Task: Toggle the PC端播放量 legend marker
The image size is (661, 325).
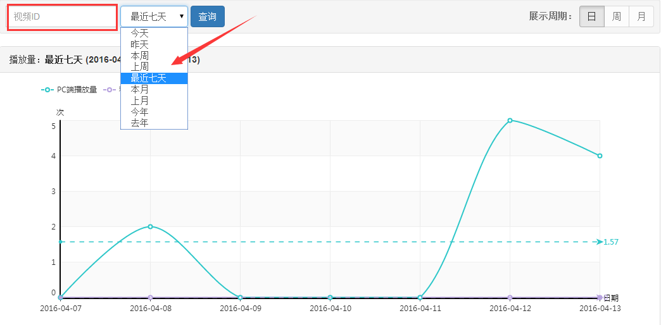Action: pyautogui.click(x=47, y=90)
